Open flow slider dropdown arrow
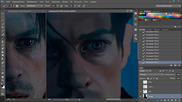 (x=75, y=6)
